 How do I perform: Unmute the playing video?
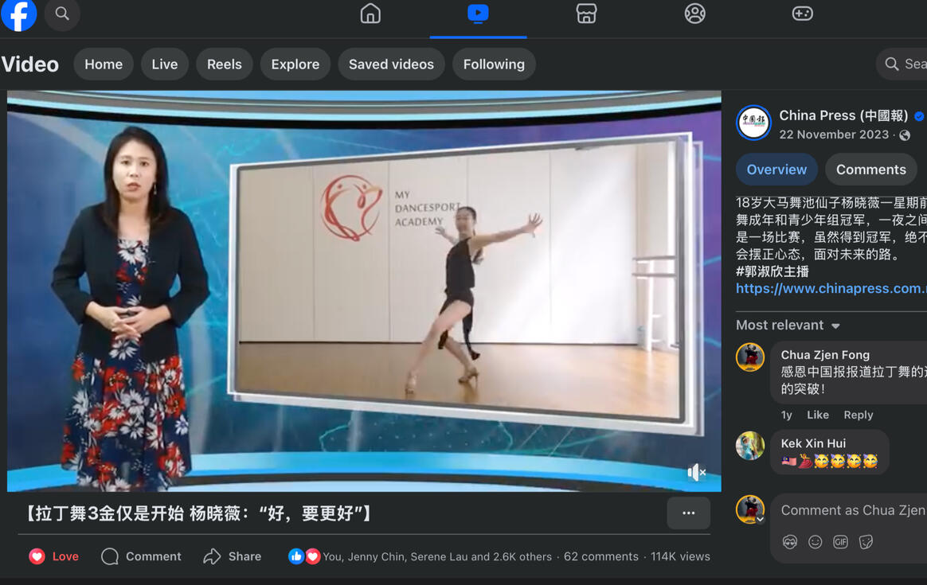tap(697, 473)
